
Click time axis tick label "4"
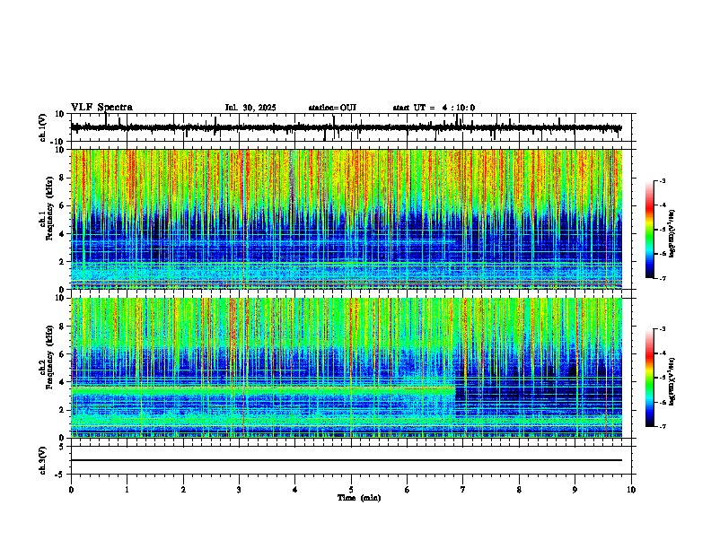295,490
